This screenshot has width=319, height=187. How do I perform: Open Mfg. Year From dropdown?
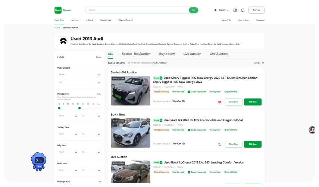pos(68,152)
